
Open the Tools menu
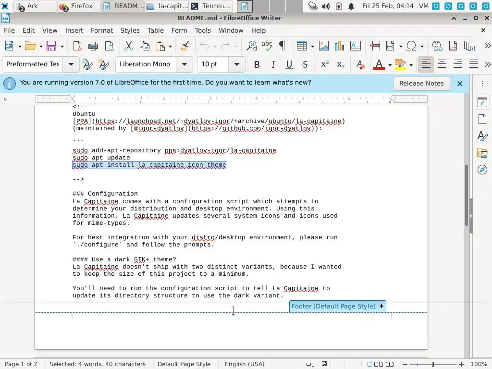tap(203, 30)
